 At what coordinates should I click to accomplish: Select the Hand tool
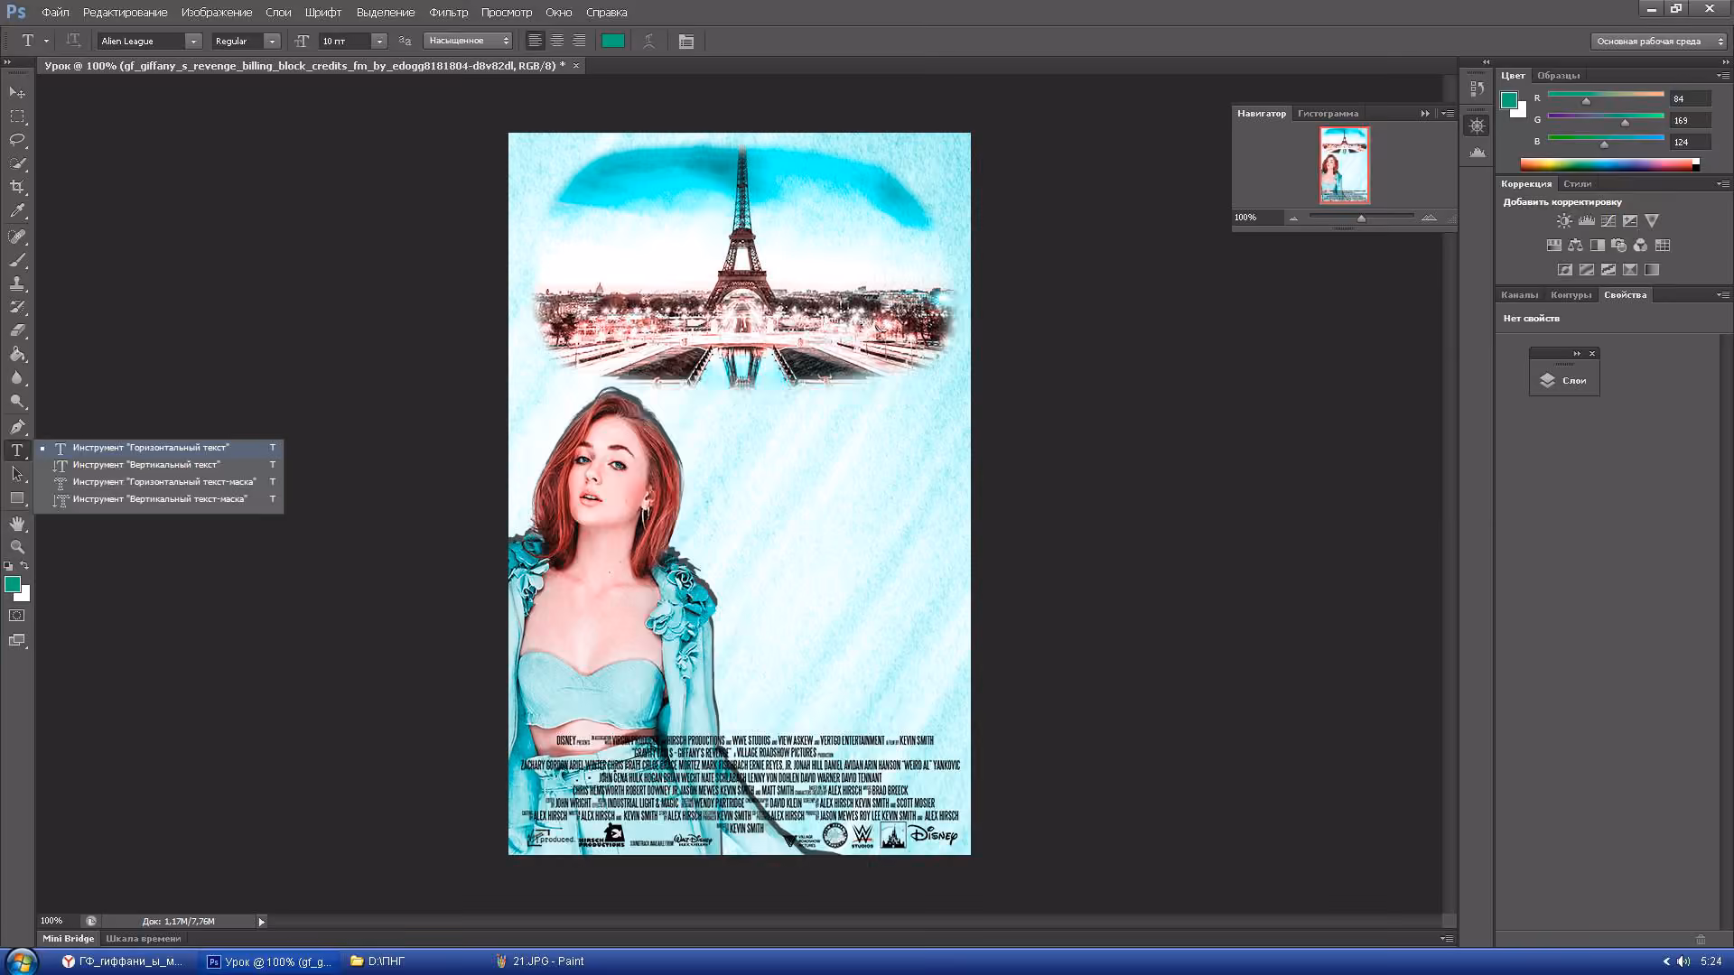17,524
